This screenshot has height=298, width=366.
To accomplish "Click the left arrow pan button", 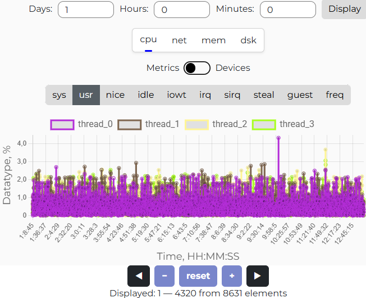I will [139, 276].
